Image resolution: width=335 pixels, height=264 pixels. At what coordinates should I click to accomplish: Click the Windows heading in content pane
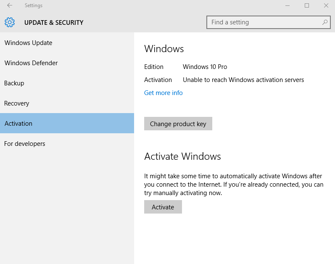coord(164,49)
